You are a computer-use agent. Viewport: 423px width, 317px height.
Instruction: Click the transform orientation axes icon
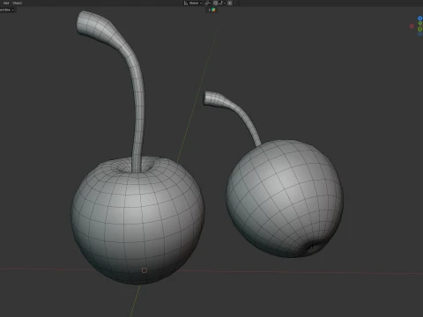[186, 3]
